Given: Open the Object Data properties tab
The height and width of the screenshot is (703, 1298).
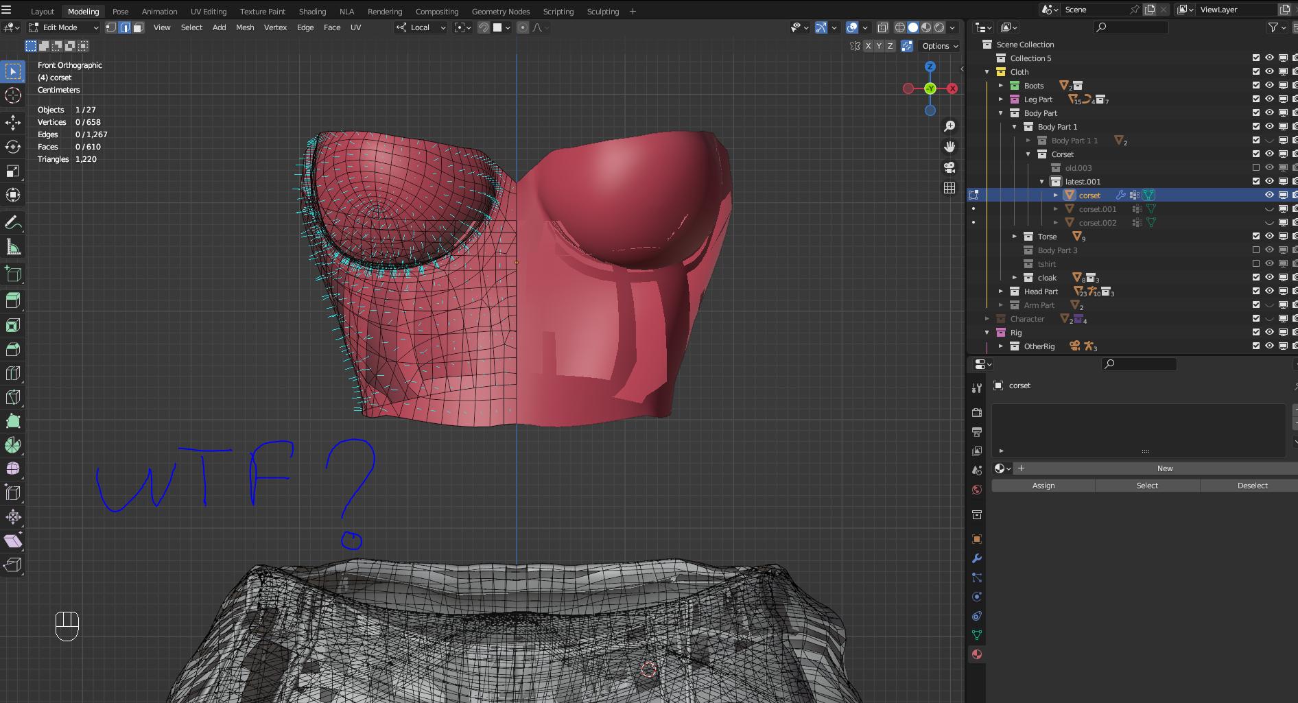Looking at the screenshot, I should coord(977,635).
